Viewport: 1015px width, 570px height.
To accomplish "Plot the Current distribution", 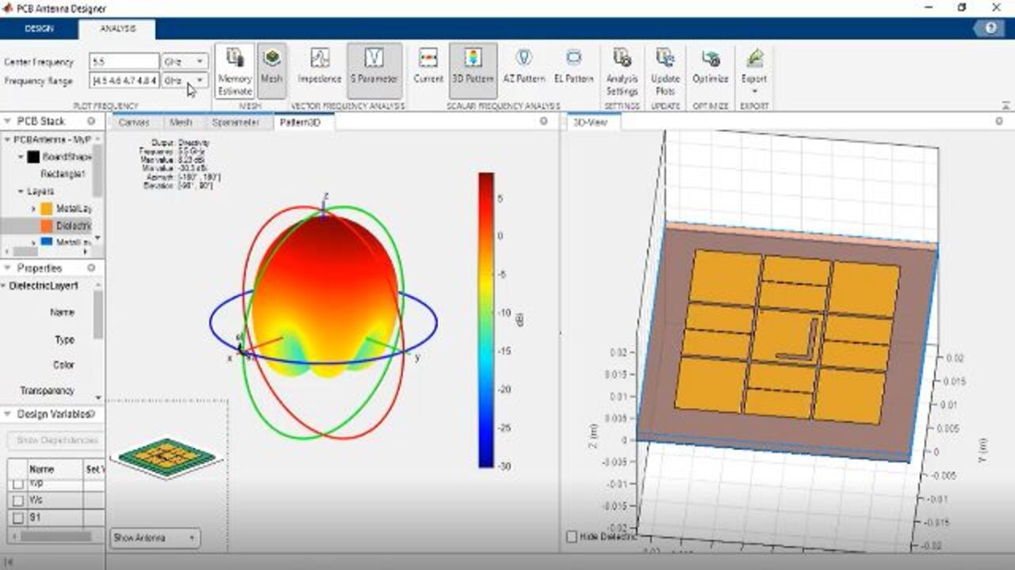I will [428, 70].
